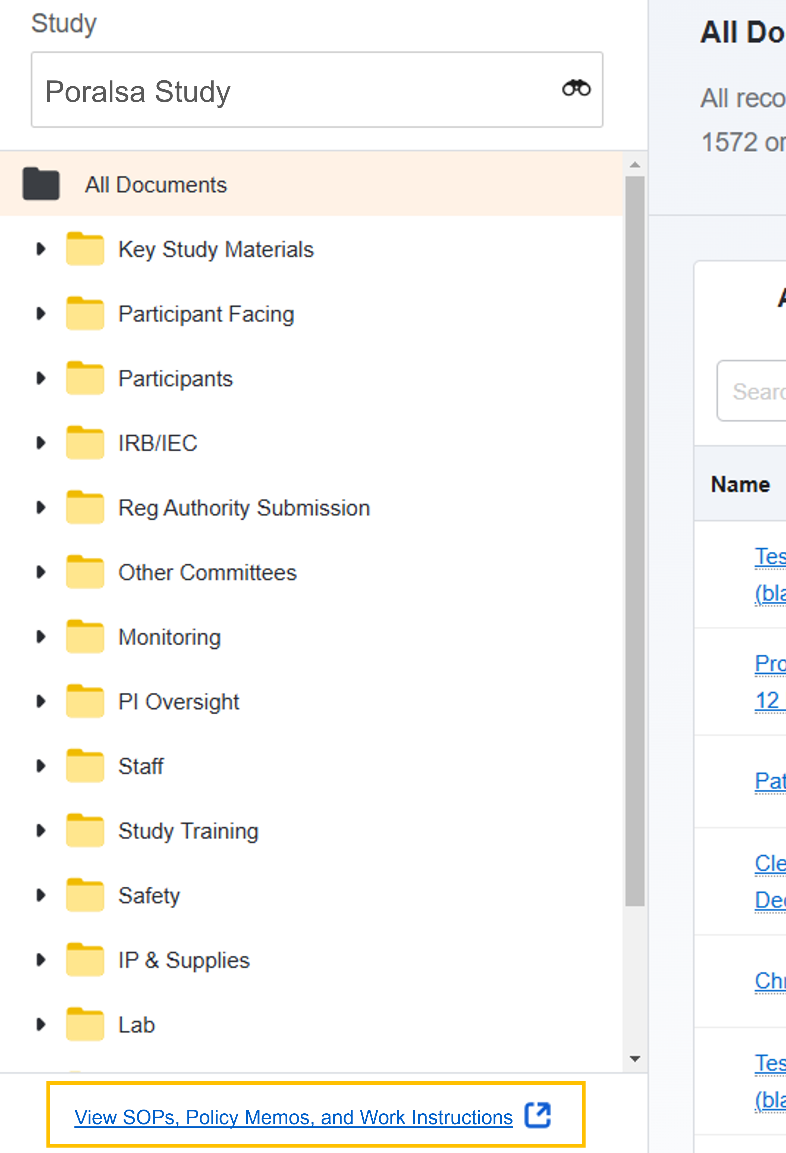Select the Participants tree item

click(x=175, y=379)
